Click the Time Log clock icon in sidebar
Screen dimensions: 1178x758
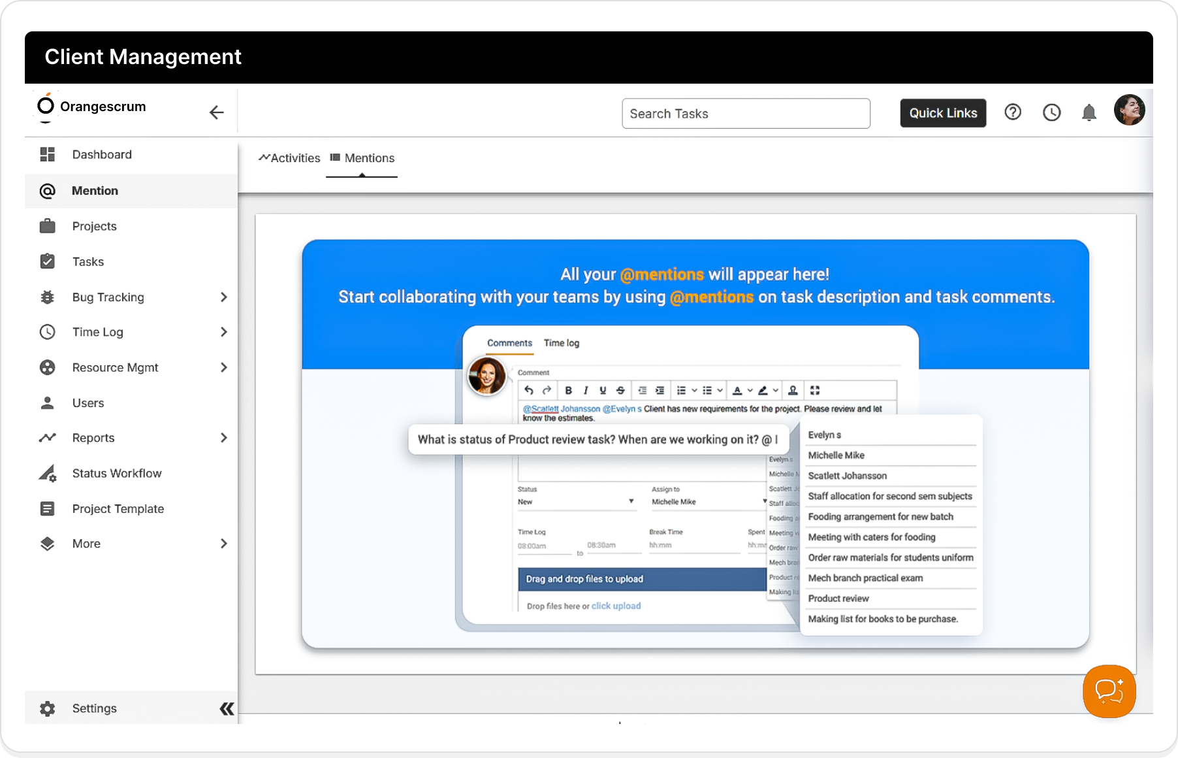47,332
